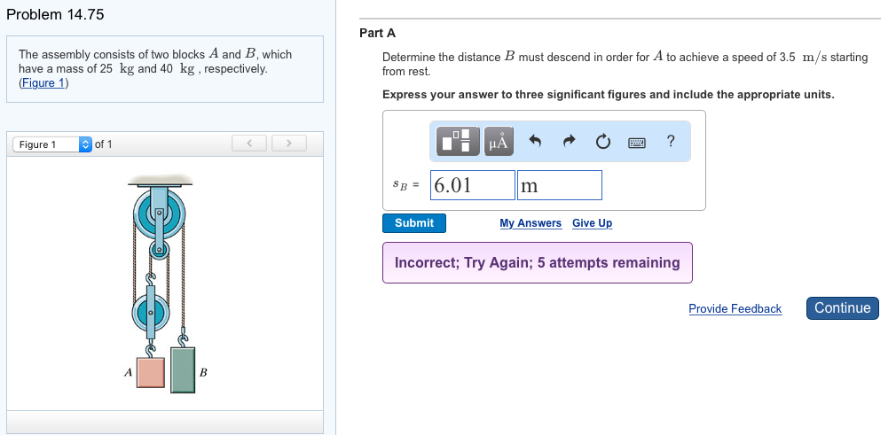Open the My Answers link
This screenshot has width=896, height=435.
531,223
